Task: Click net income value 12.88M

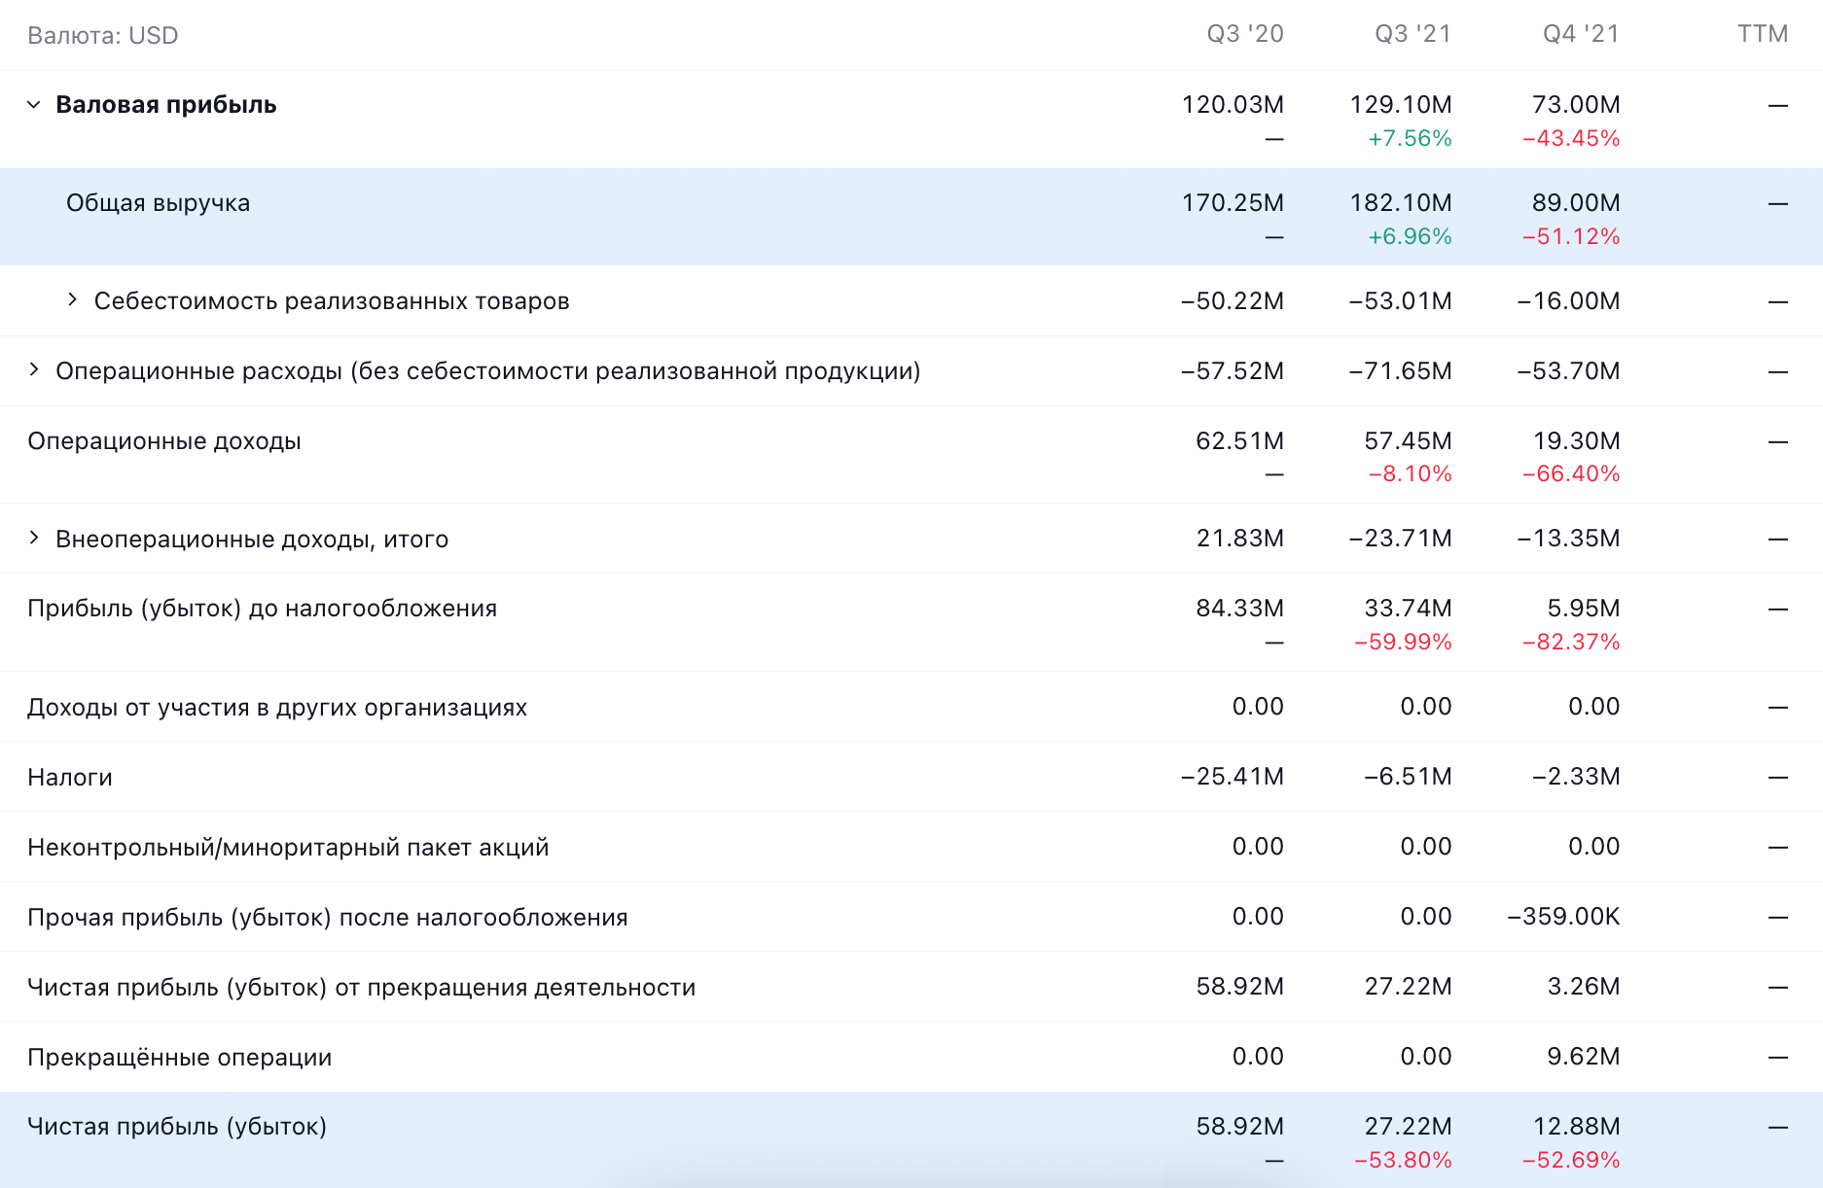Action: pos(1577,1127)
